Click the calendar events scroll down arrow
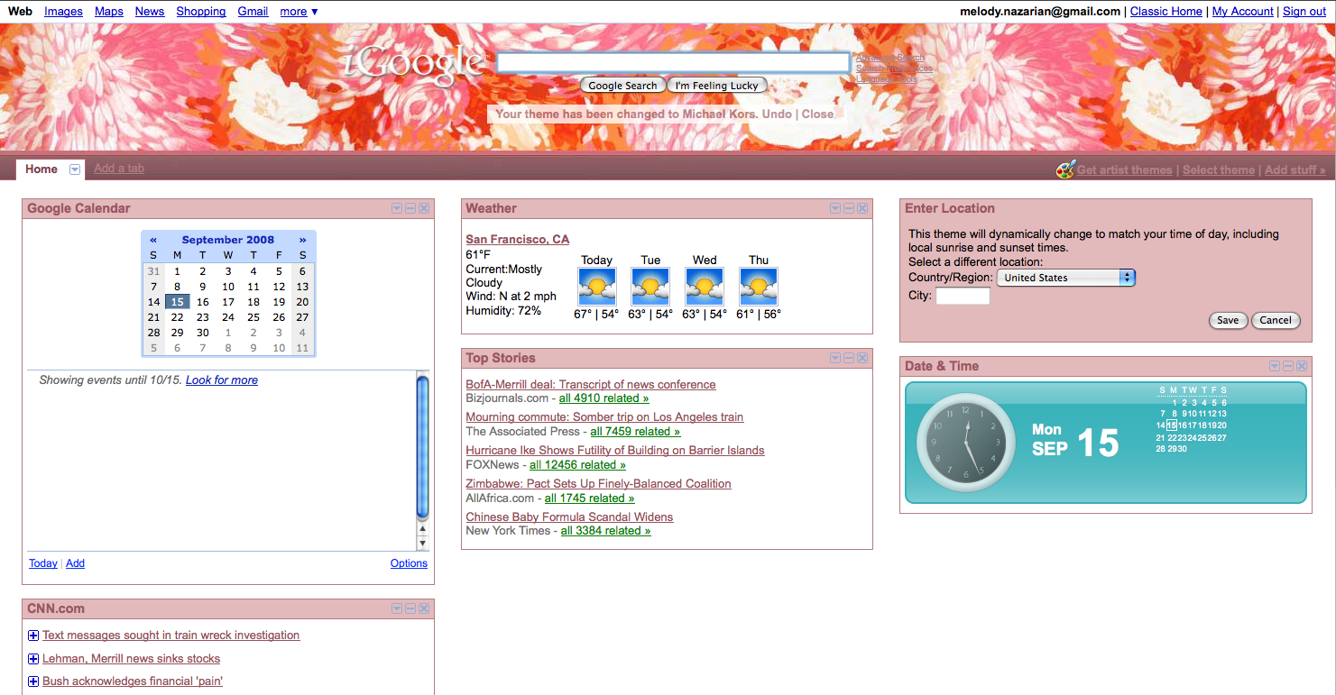 (x=422, y=543)
